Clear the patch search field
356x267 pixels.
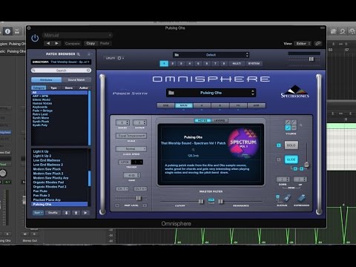click(x=88, y=70)
